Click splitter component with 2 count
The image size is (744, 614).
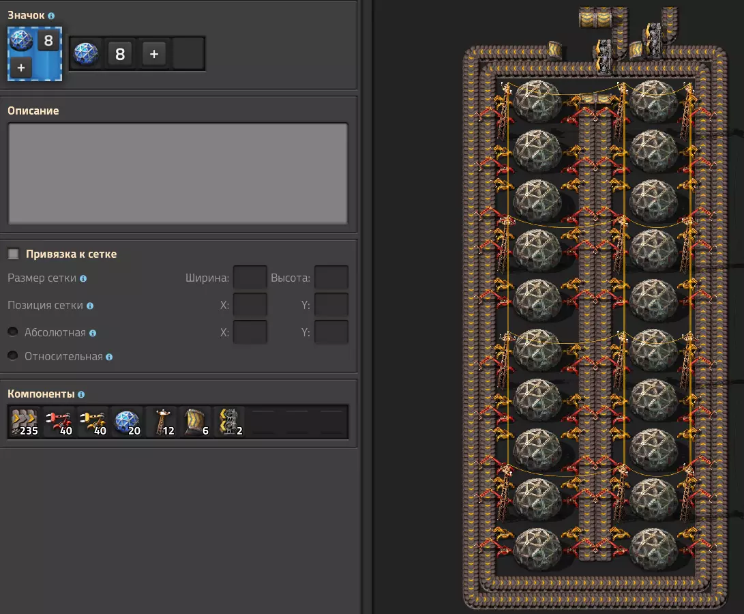[230, 422]
